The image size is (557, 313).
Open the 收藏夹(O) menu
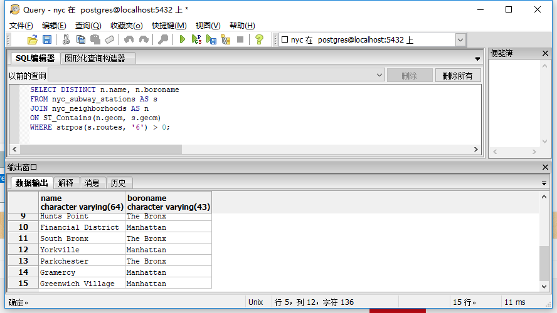pos(127,26)
